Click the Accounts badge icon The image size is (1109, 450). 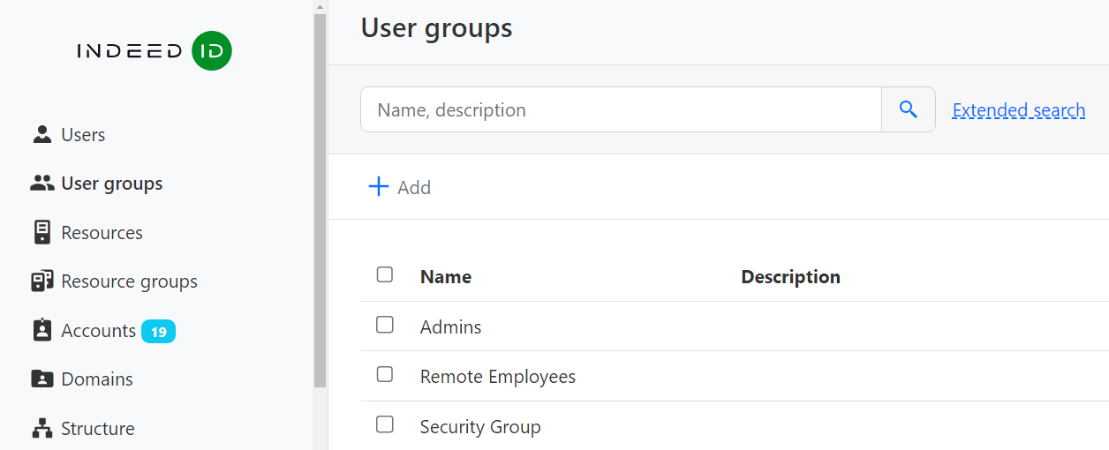coord(41,330)
